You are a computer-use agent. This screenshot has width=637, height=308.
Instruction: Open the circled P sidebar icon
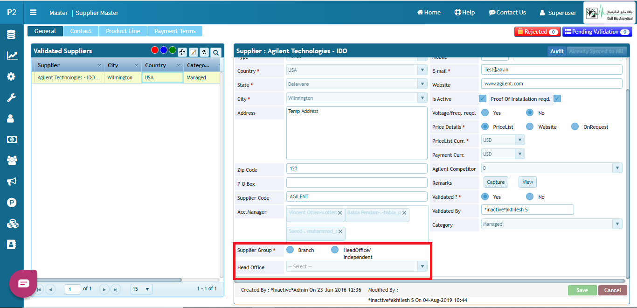point(12,203)
